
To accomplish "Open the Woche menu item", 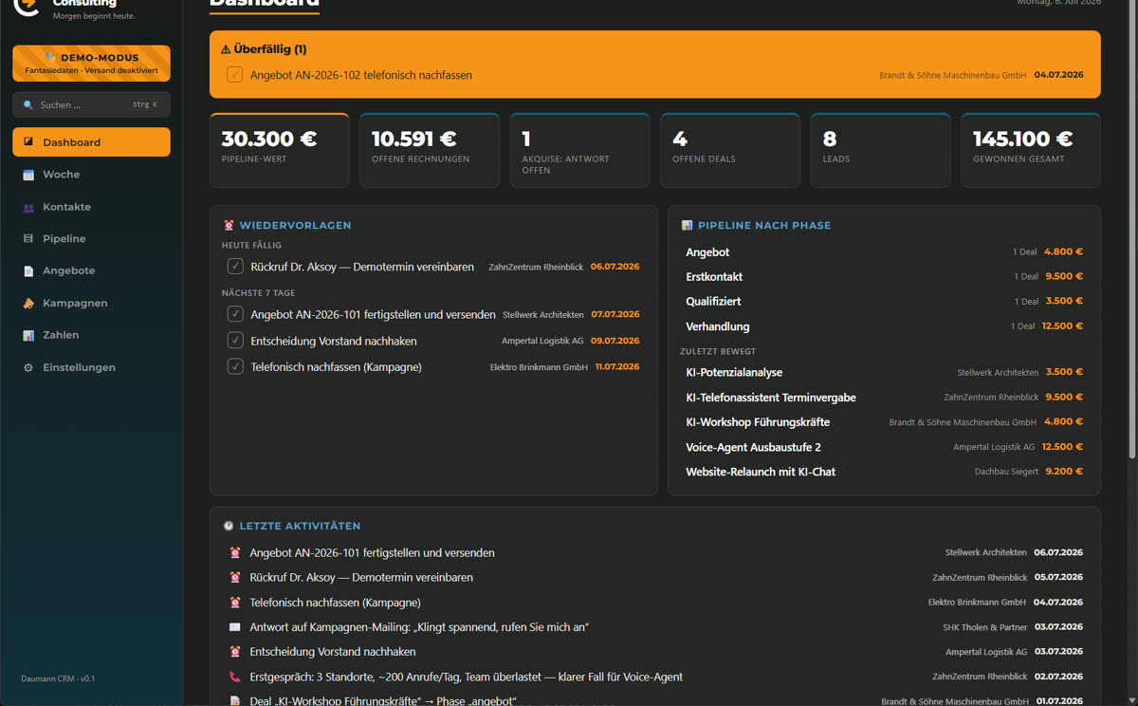I will [91, 175].
